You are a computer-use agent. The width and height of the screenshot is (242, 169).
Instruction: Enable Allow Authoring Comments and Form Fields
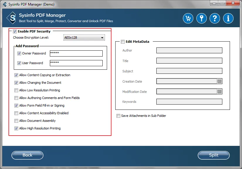click(16, 98)
